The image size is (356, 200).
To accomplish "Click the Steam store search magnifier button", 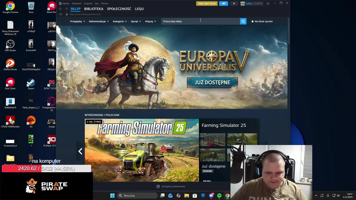I will tap(243, 21).
